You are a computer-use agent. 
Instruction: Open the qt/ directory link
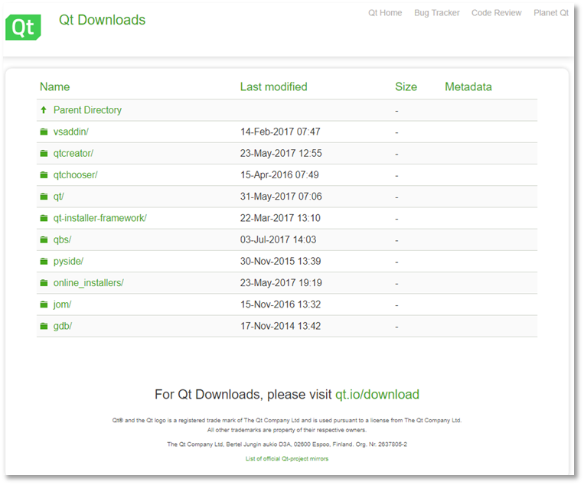(58, 196)
